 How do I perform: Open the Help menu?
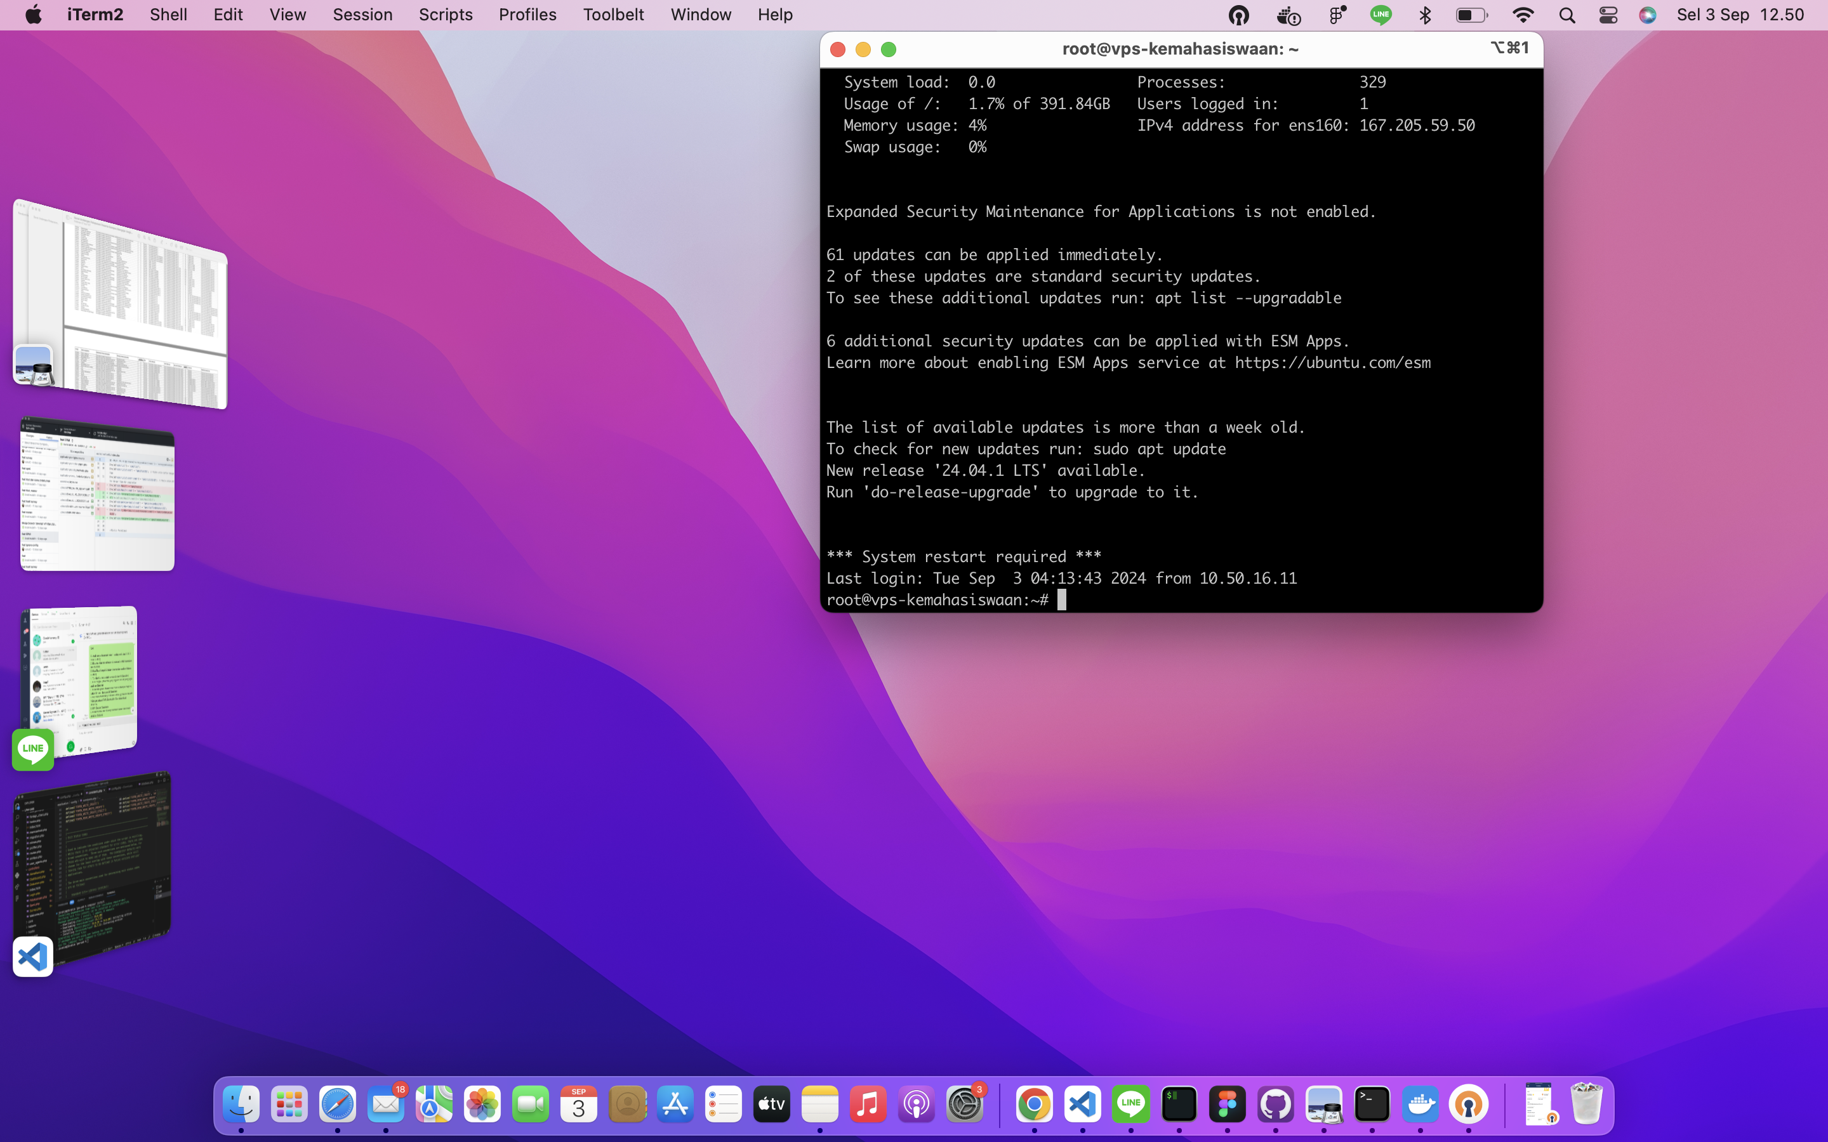(x=775, y=15)
